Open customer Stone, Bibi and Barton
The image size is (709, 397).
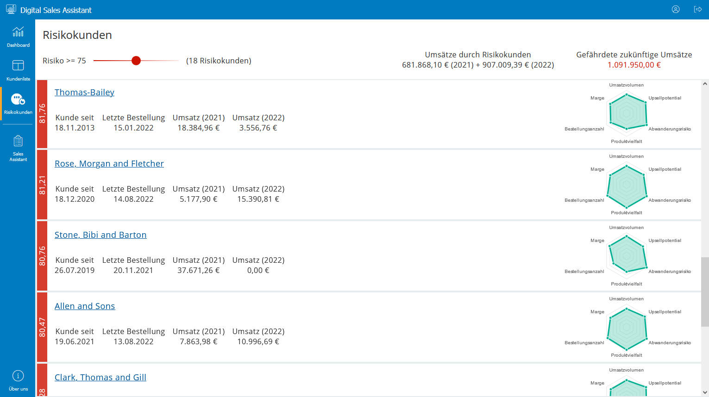(100, 235)
